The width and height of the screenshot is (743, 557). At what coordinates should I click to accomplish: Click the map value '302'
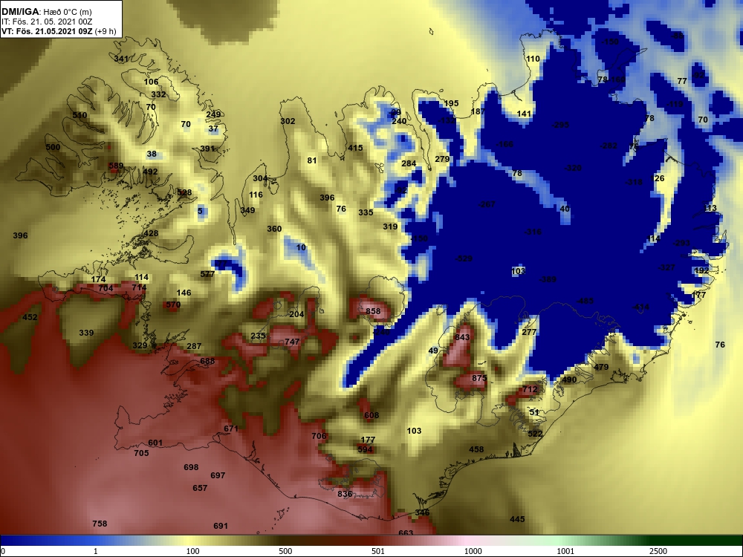(288, 121)
